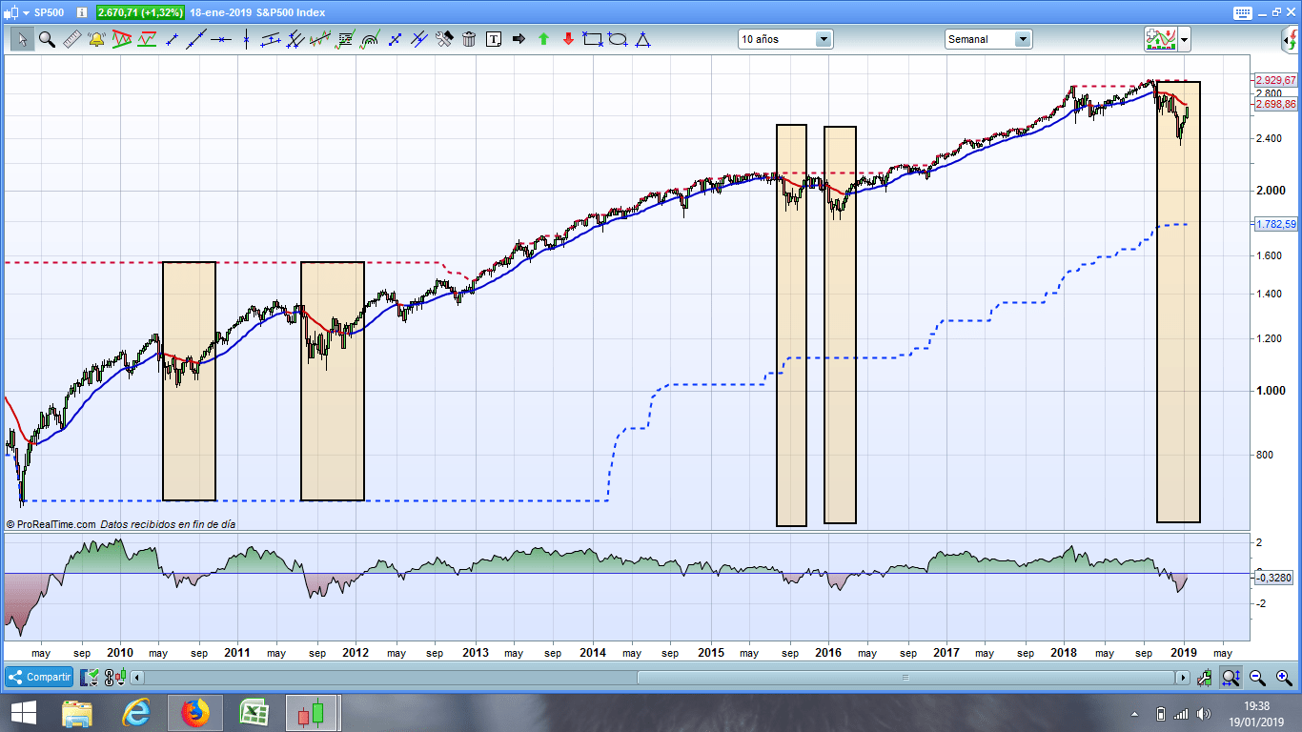Image resolution: width=1302 pixels, height=732 pixels.
Task: Select the rectangle drawing tool
Action: pyautogui.click(x=593, y=39)
